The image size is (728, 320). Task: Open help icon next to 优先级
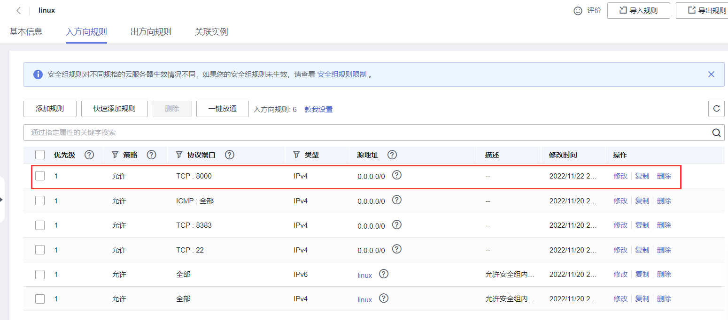click(89, 155)
